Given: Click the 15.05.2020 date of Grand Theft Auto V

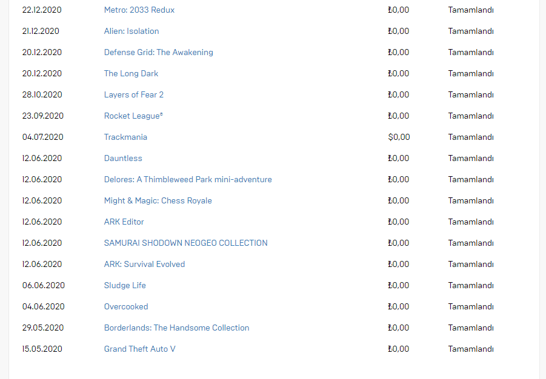Looking at the screenshot, I should pyautogui.click(x=42, y=349).
